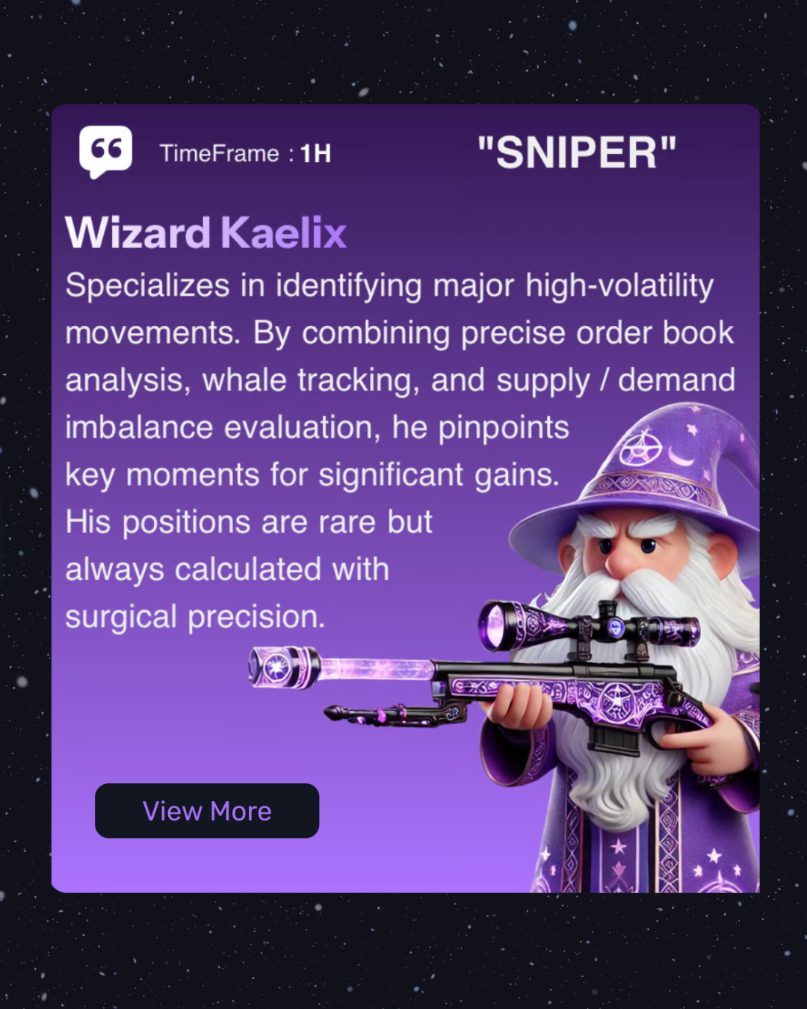The image size is (807, 1009).
Task: Select the TimeFrame : 1H label
Action: (245, 153)
